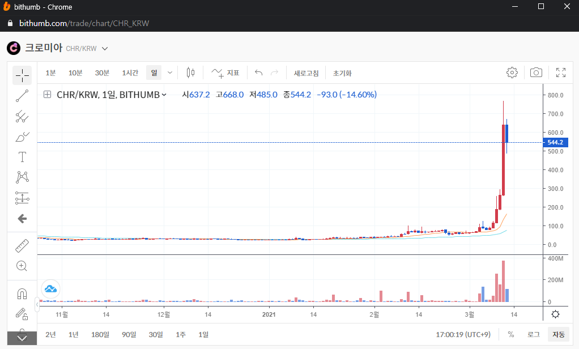This screenshot has height=349, width=579.
Task: Click the 새로고침 refresh button
Action: click(306, 73)
